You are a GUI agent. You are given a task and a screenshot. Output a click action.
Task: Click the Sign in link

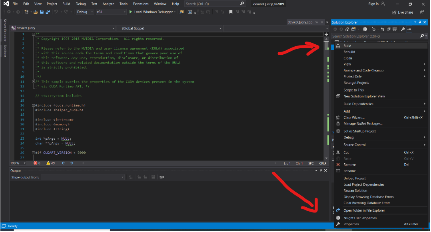tap(373, 4)
